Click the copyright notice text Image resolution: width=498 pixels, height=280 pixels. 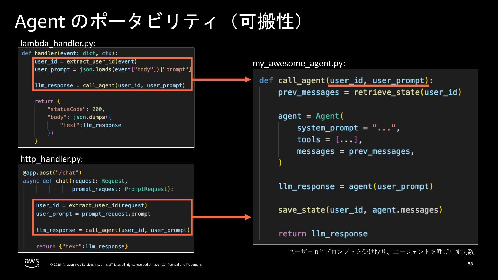[x=126, y=265]
